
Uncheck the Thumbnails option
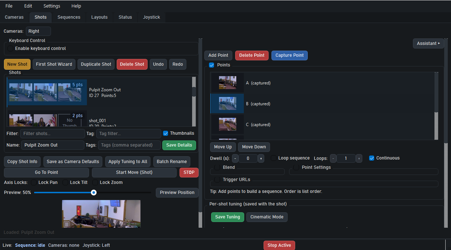coord(166,133)
